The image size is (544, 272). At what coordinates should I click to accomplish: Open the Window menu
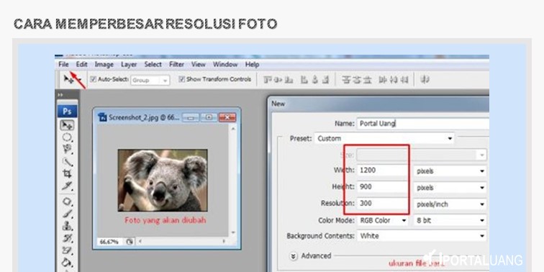[x=225, y=65]
